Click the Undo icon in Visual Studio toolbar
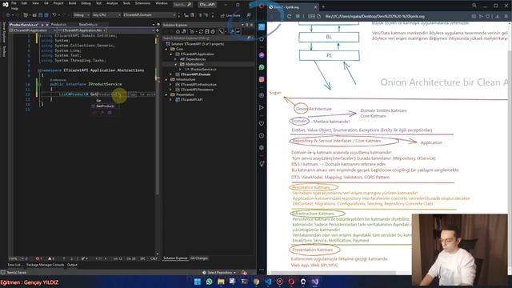This screenshot has width=512, height=288. 54,15
